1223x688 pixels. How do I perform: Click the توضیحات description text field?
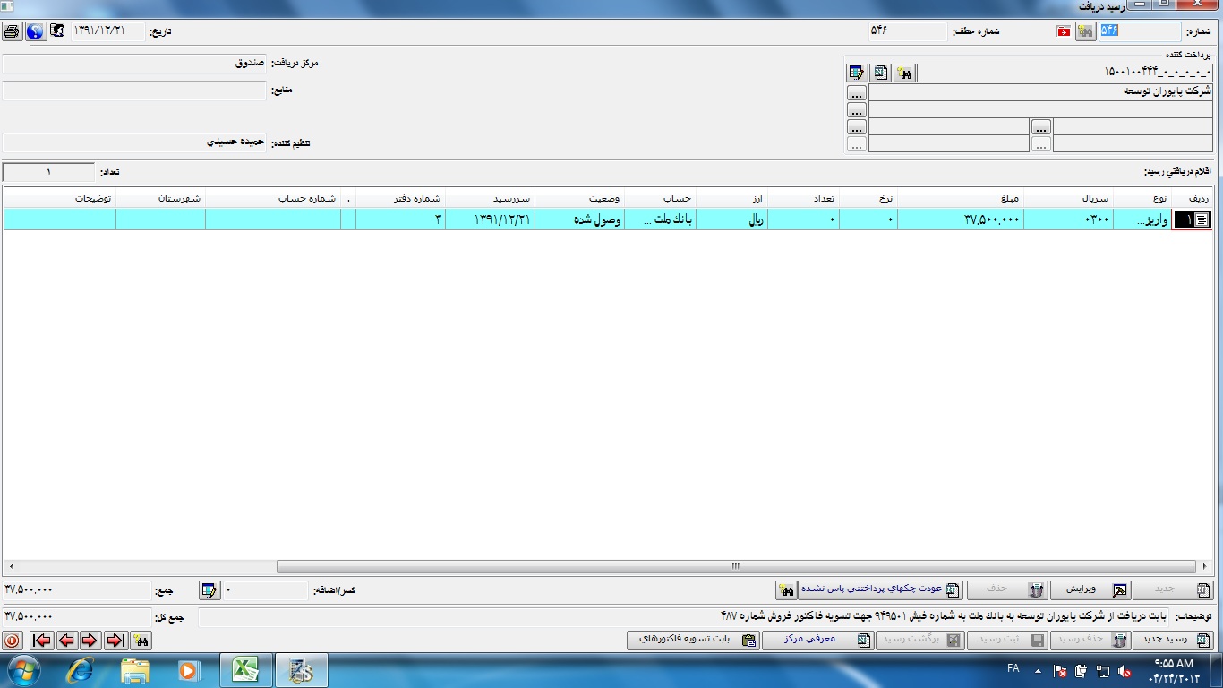(x=684, y=616)
